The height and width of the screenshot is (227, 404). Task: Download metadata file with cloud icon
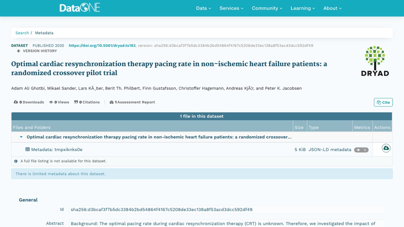point(386,148)
